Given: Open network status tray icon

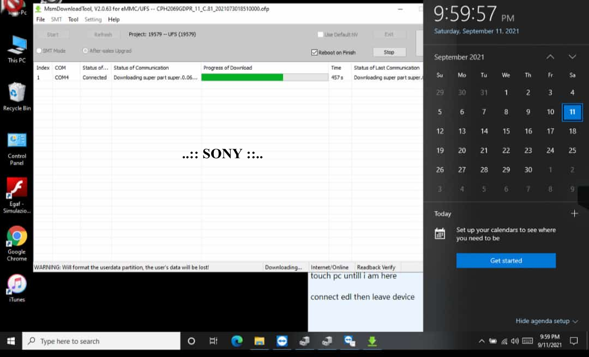Looking at the screenshot, I should pyautogui.click(x=504, y=341).
